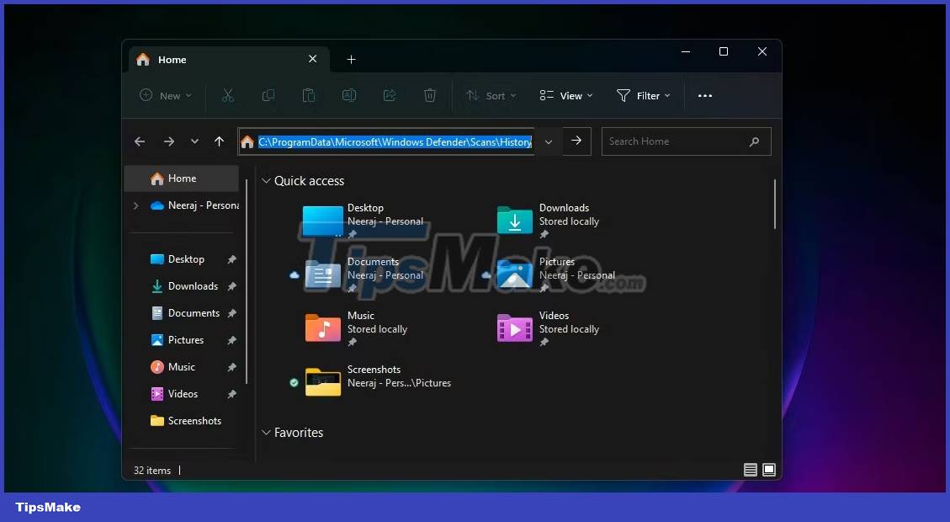Image resolution: width=950 pixels, height=522 pixels.
Task: Select the Cut tool in the toolbar
Action: (x=228, y=95)
